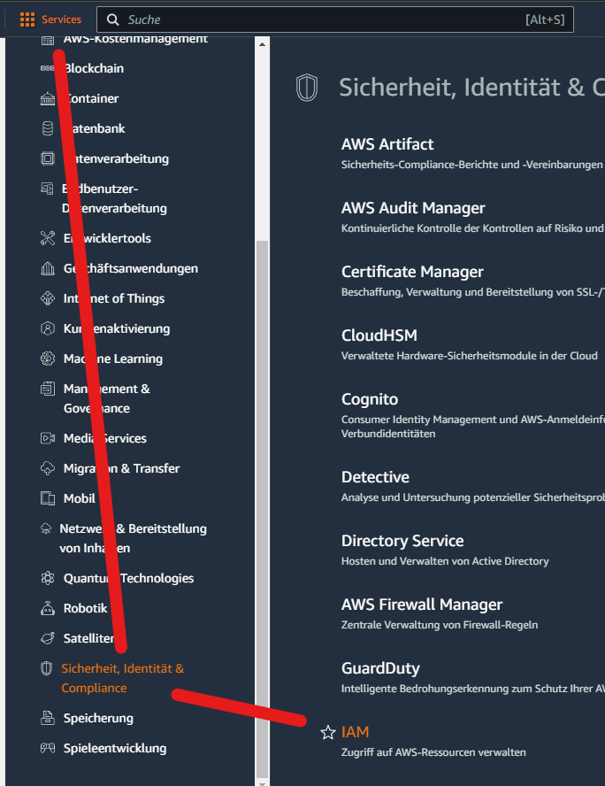Image resolution: width=605 pixels, height=786 pixels.
Task: Click the Speicherung category icon
Action: [48, 718]
